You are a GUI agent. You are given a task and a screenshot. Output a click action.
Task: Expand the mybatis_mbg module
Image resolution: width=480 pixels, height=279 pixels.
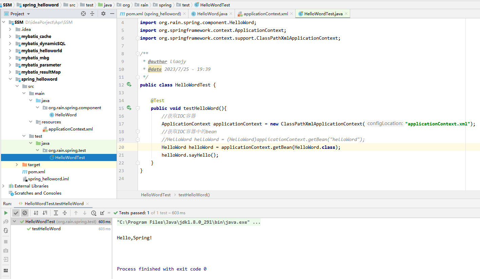[x=10, y=58]
